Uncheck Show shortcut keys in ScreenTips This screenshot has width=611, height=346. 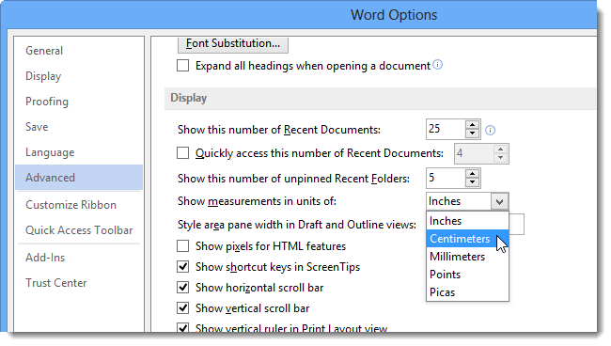pos(182,266)
